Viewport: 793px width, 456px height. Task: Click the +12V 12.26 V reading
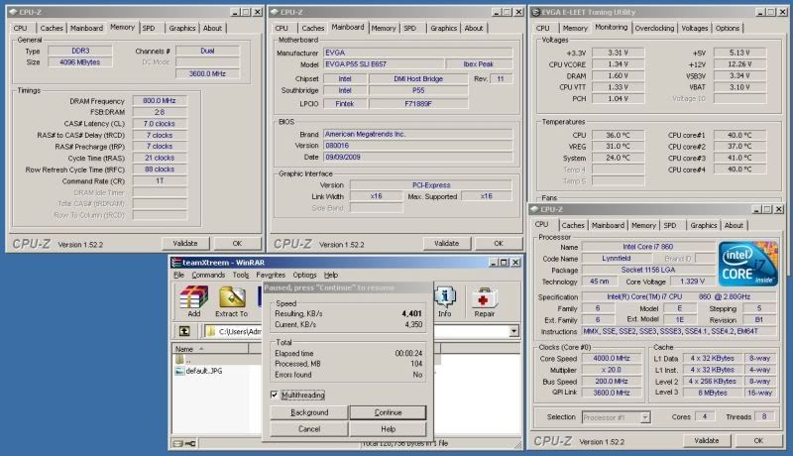(739, 64)
